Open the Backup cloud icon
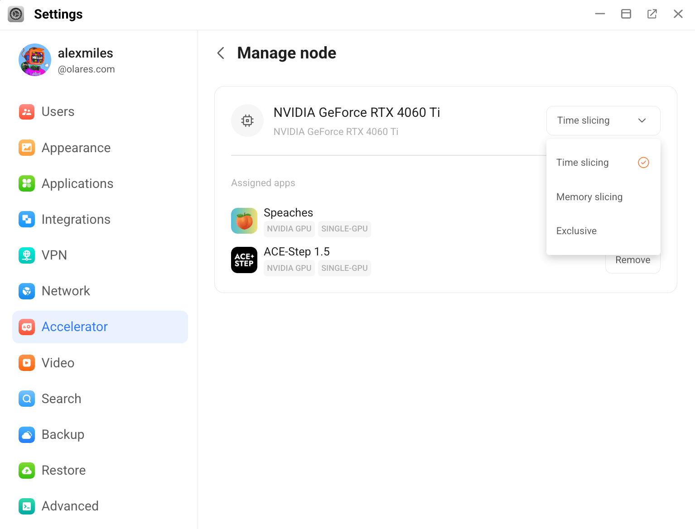 [27, 434]
